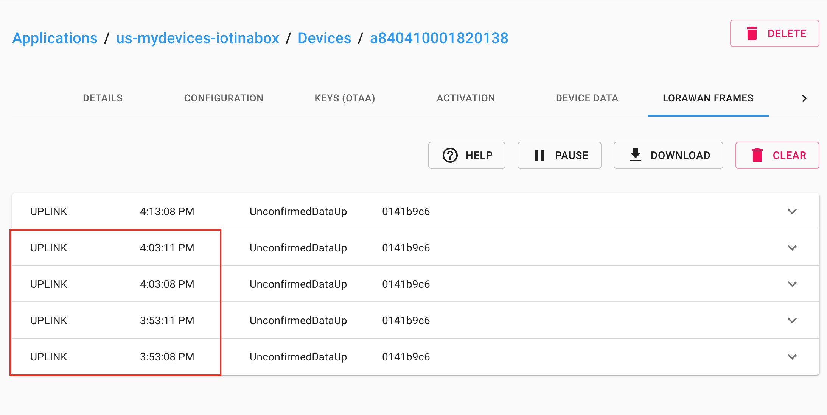Viewport: 827px width, 415px height.
Task: Select the LoRaWAN Frames tab
Action: tap(708, 98)
